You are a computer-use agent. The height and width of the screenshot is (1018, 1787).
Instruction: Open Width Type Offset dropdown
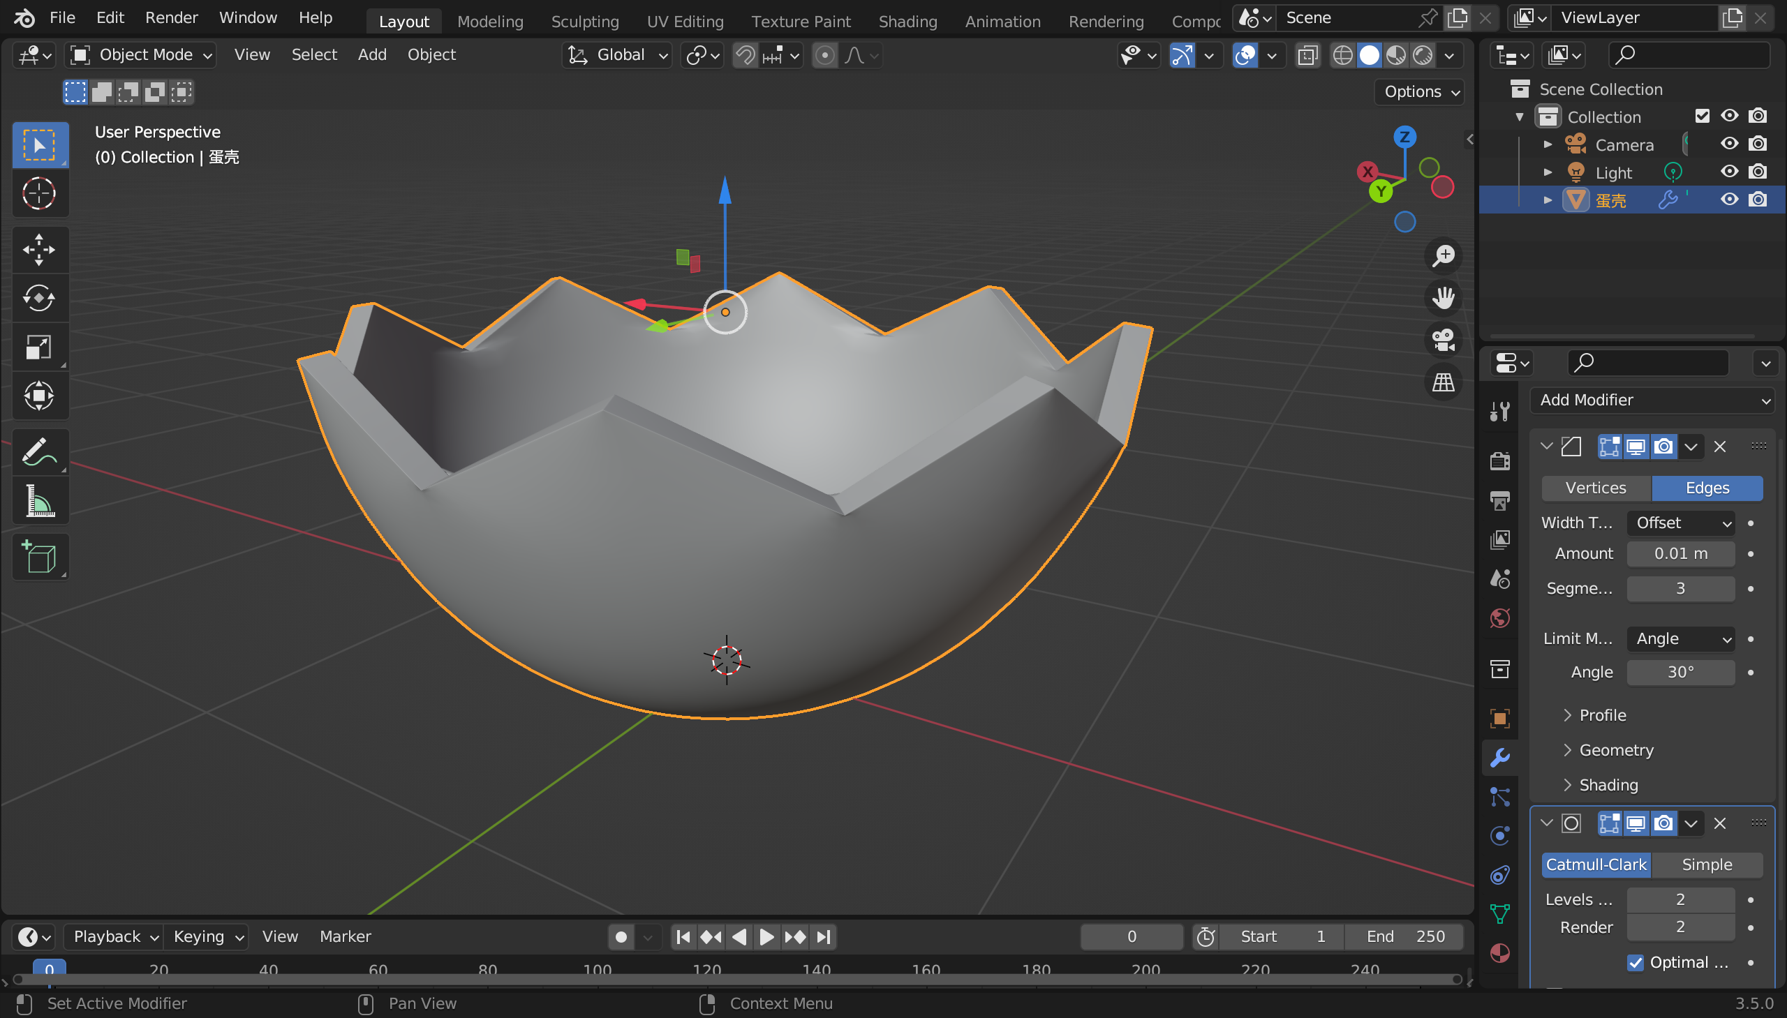[x=1681, y=523]
